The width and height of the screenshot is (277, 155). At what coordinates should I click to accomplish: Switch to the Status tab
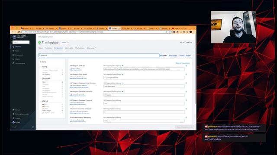point(41,48)
